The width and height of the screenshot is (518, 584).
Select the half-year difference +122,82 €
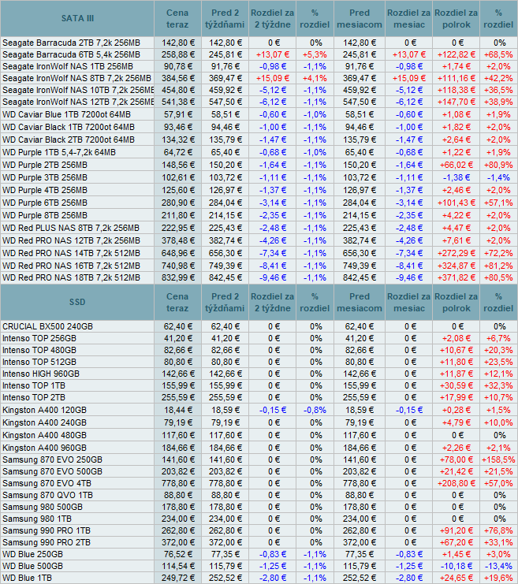457,54
